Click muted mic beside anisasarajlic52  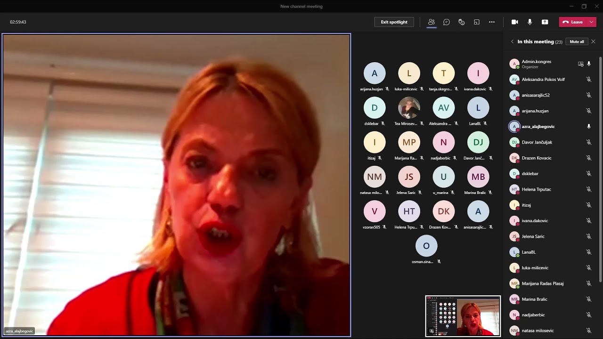tap(589, 95)
